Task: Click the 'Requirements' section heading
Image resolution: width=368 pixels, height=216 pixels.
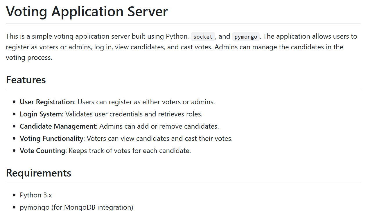Action: tap(39, 173)
